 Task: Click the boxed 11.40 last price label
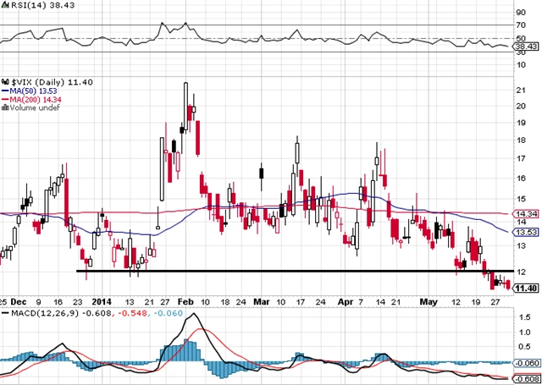tap(526, 288)
